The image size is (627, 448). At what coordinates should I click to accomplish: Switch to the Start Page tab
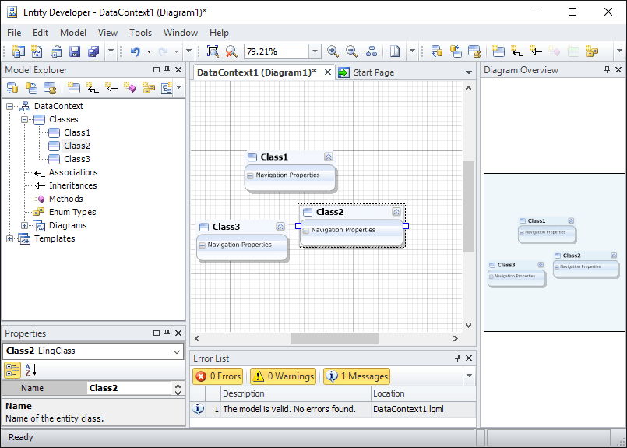tap(373, 72)
